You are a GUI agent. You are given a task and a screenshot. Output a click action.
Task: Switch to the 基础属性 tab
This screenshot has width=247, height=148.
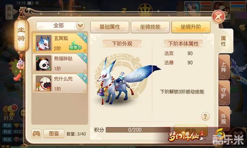[110, 27]
